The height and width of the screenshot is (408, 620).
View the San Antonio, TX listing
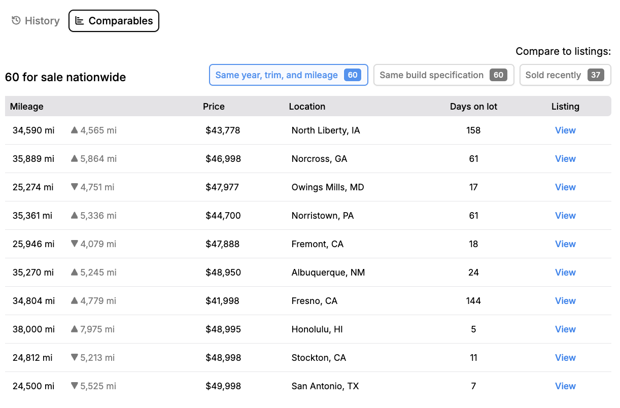[x=565, y=386]
